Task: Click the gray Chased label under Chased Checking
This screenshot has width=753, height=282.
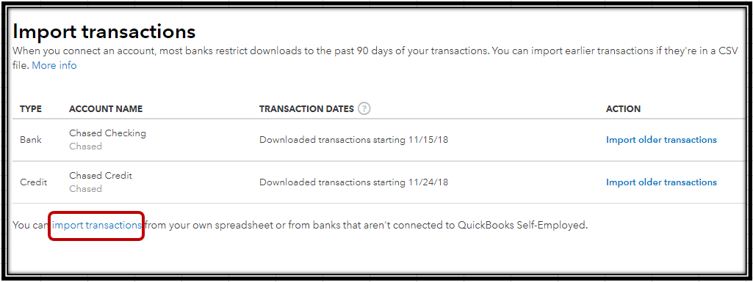Action: pyautogui.click(x=85, y=146)
